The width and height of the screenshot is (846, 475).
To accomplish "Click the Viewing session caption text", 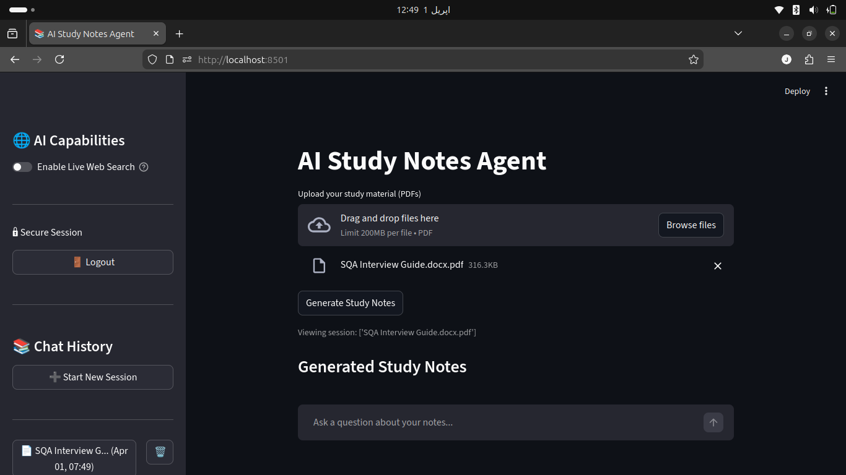I will [387, 332].
